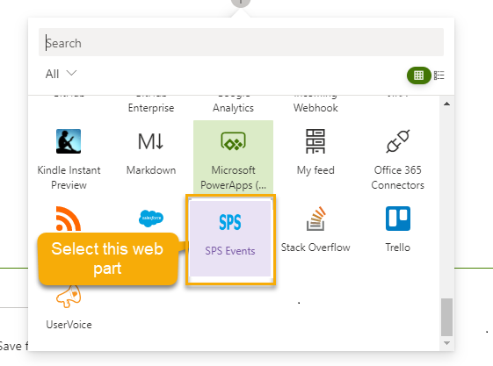
Task: Click the scrollbar up arrow
Action: point(446,104)
